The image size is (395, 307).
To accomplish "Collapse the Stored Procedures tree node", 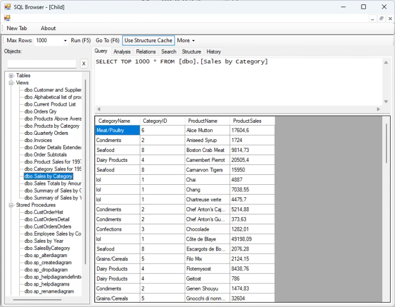I will coord(11,205).
